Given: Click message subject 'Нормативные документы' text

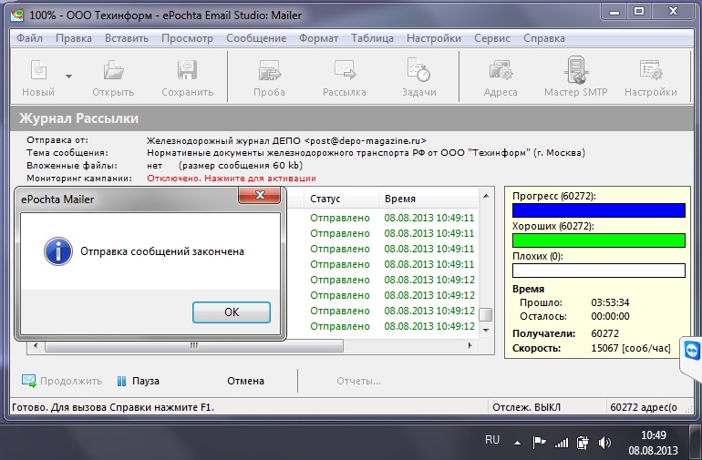Looking at the screenshot, I should pos(205,153).
